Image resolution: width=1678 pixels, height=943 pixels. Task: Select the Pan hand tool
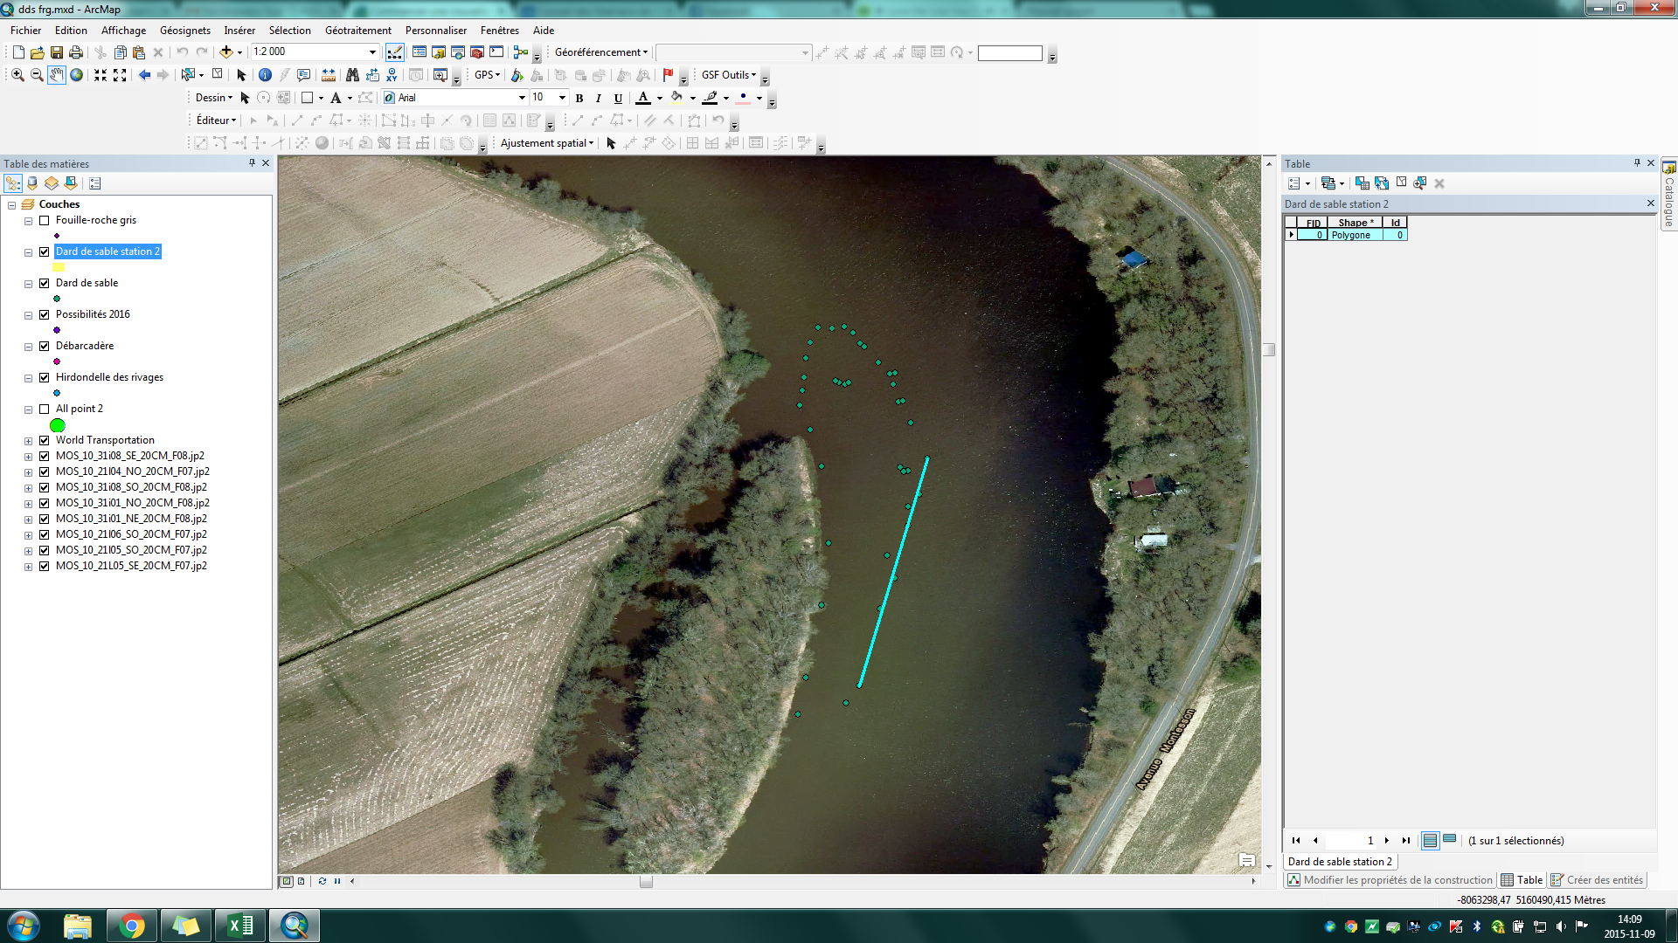[56, 75]
